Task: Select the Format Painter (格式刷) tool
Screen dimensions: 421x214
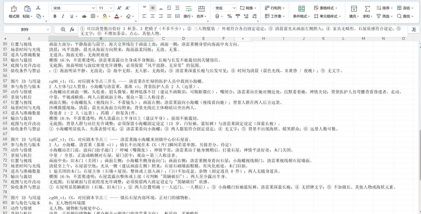Action: tap(14, 12)
